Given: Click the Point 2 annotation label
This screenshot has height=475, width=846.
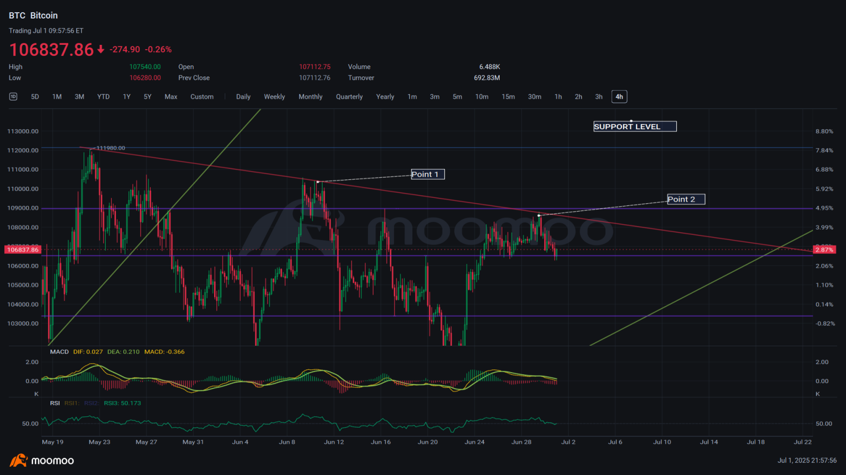Looking at the screenshot, I should pyautogui.click(x=685, y=199).
